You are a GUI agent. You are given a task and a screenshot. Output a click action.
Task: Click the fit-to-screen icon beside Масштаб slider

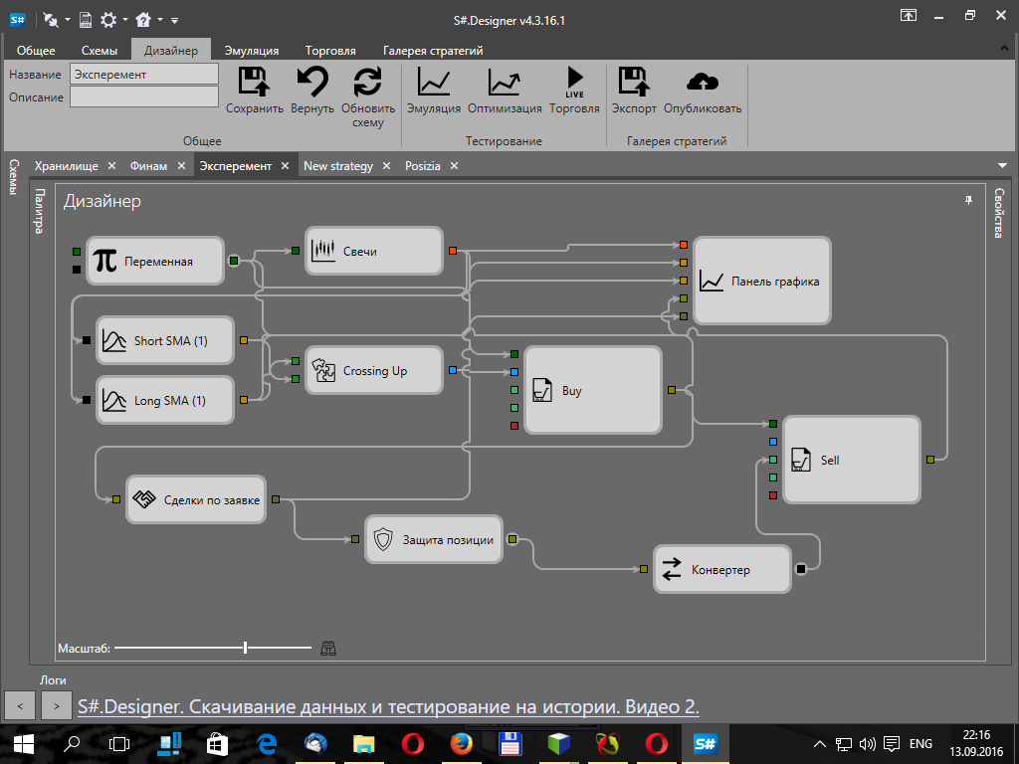coord(328,648)
